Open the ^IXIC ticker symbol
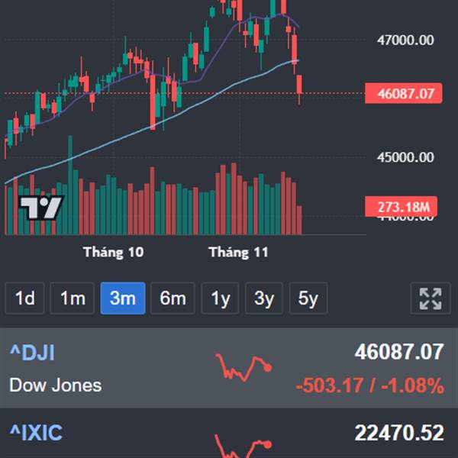The height and width of the screenshot is (458, 458). click(x=35, y=434)
